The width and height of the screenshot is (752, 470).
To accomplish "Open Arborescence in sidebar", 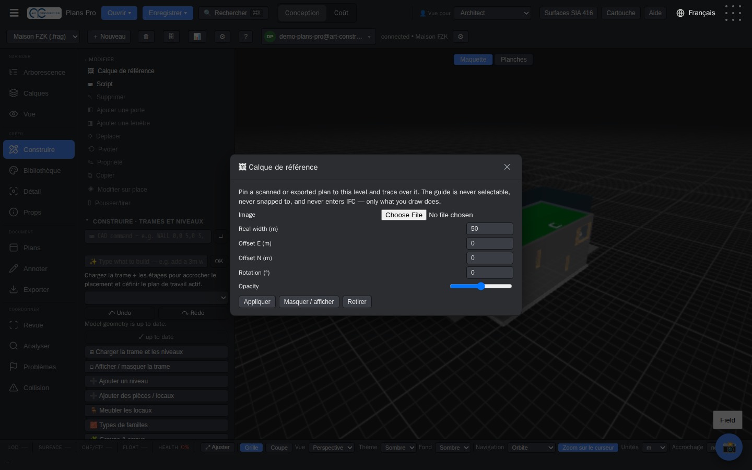I will pyautogui.click(x=39, y=73).
